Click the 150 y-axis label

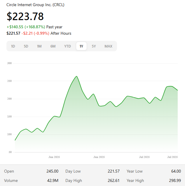(x=9, y=117)
